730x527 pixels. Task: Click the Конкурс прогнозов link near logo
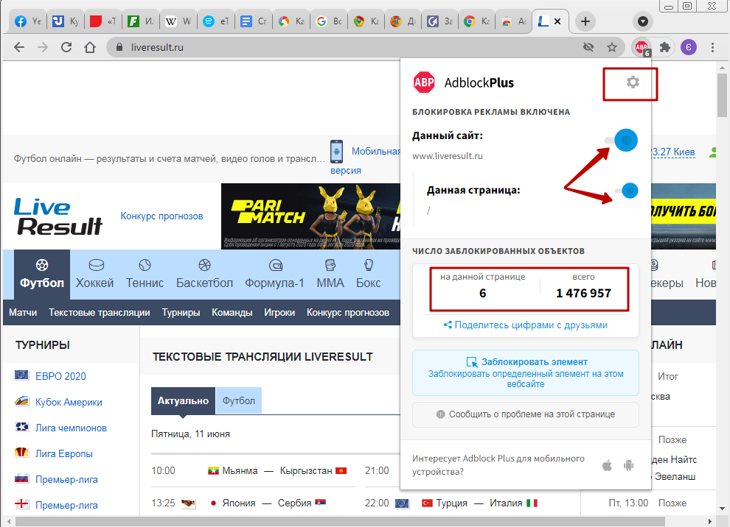pyautogui.click(x=161, y=216)
